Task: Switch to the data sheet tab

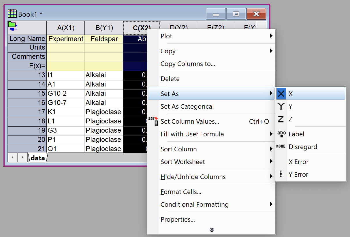Action: 37,158
